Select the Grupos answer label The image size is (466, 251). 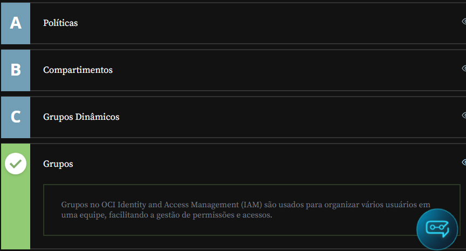point(58,164)
